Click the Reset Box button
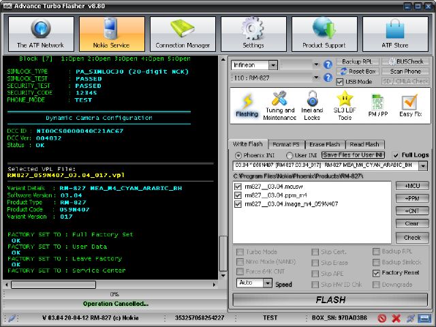436x327 pixels. tap(357, 72)
